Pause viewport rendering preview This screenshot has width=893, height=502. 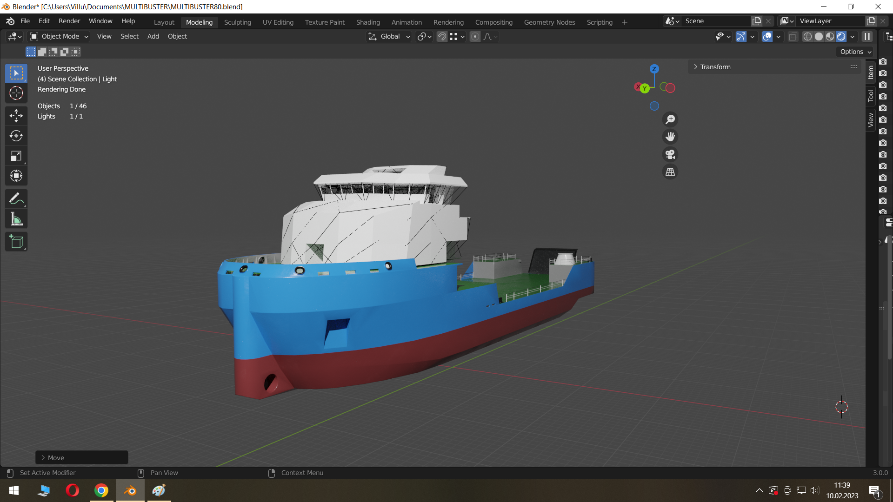point(867,36)
